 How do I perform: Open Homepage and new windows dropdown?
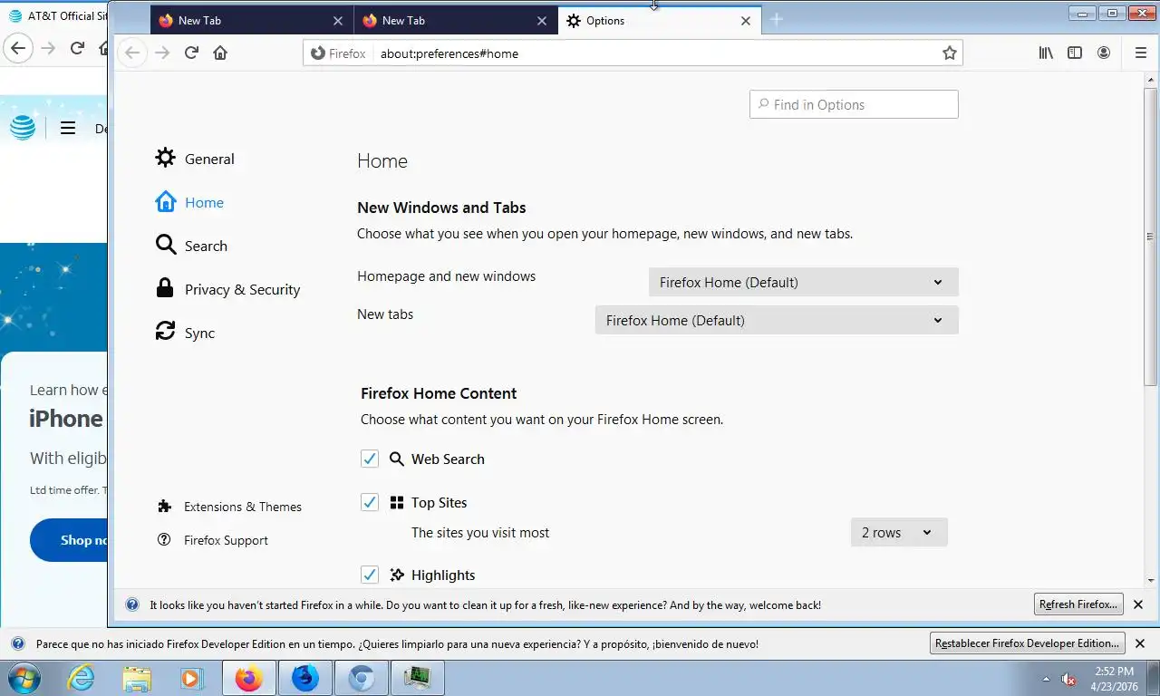803,282
